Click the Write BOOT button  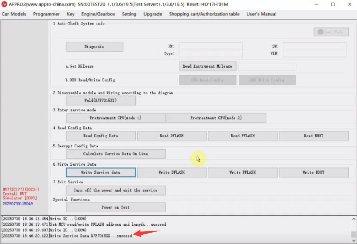click(314, 173)
